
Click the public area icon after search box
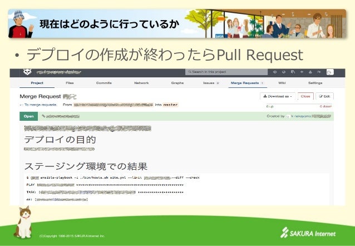pos(275,72)
